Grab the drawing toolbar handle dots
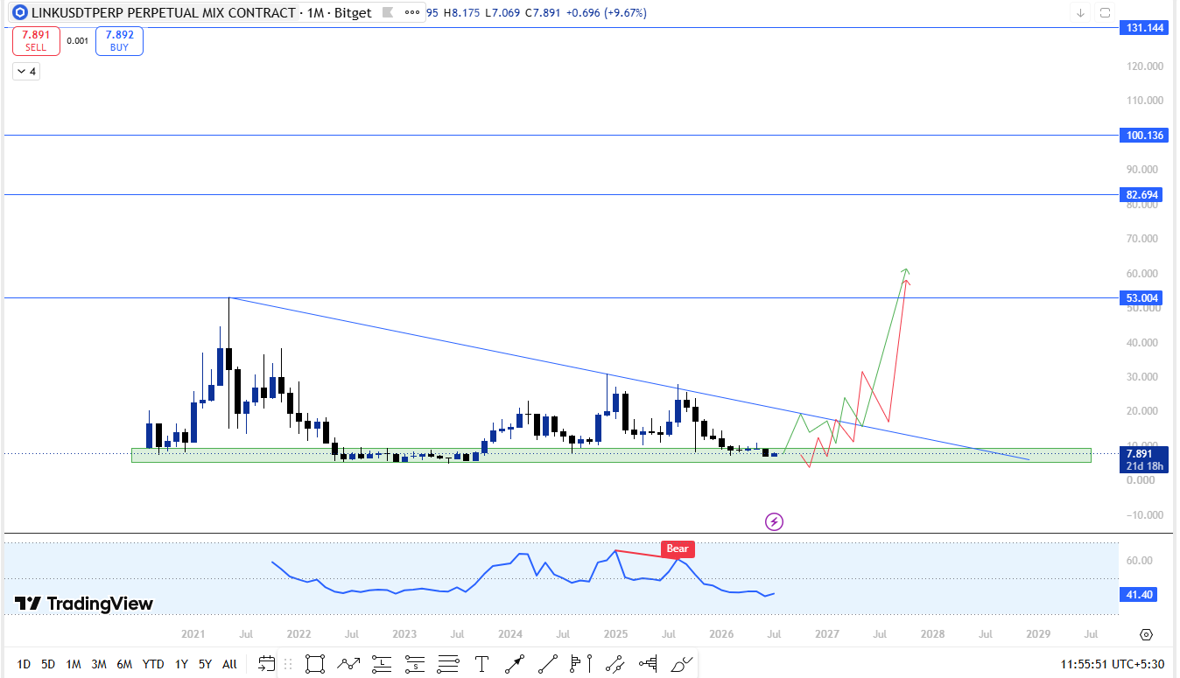The height and width of the screenshot is (678, 1180). (x=287, y=664)
